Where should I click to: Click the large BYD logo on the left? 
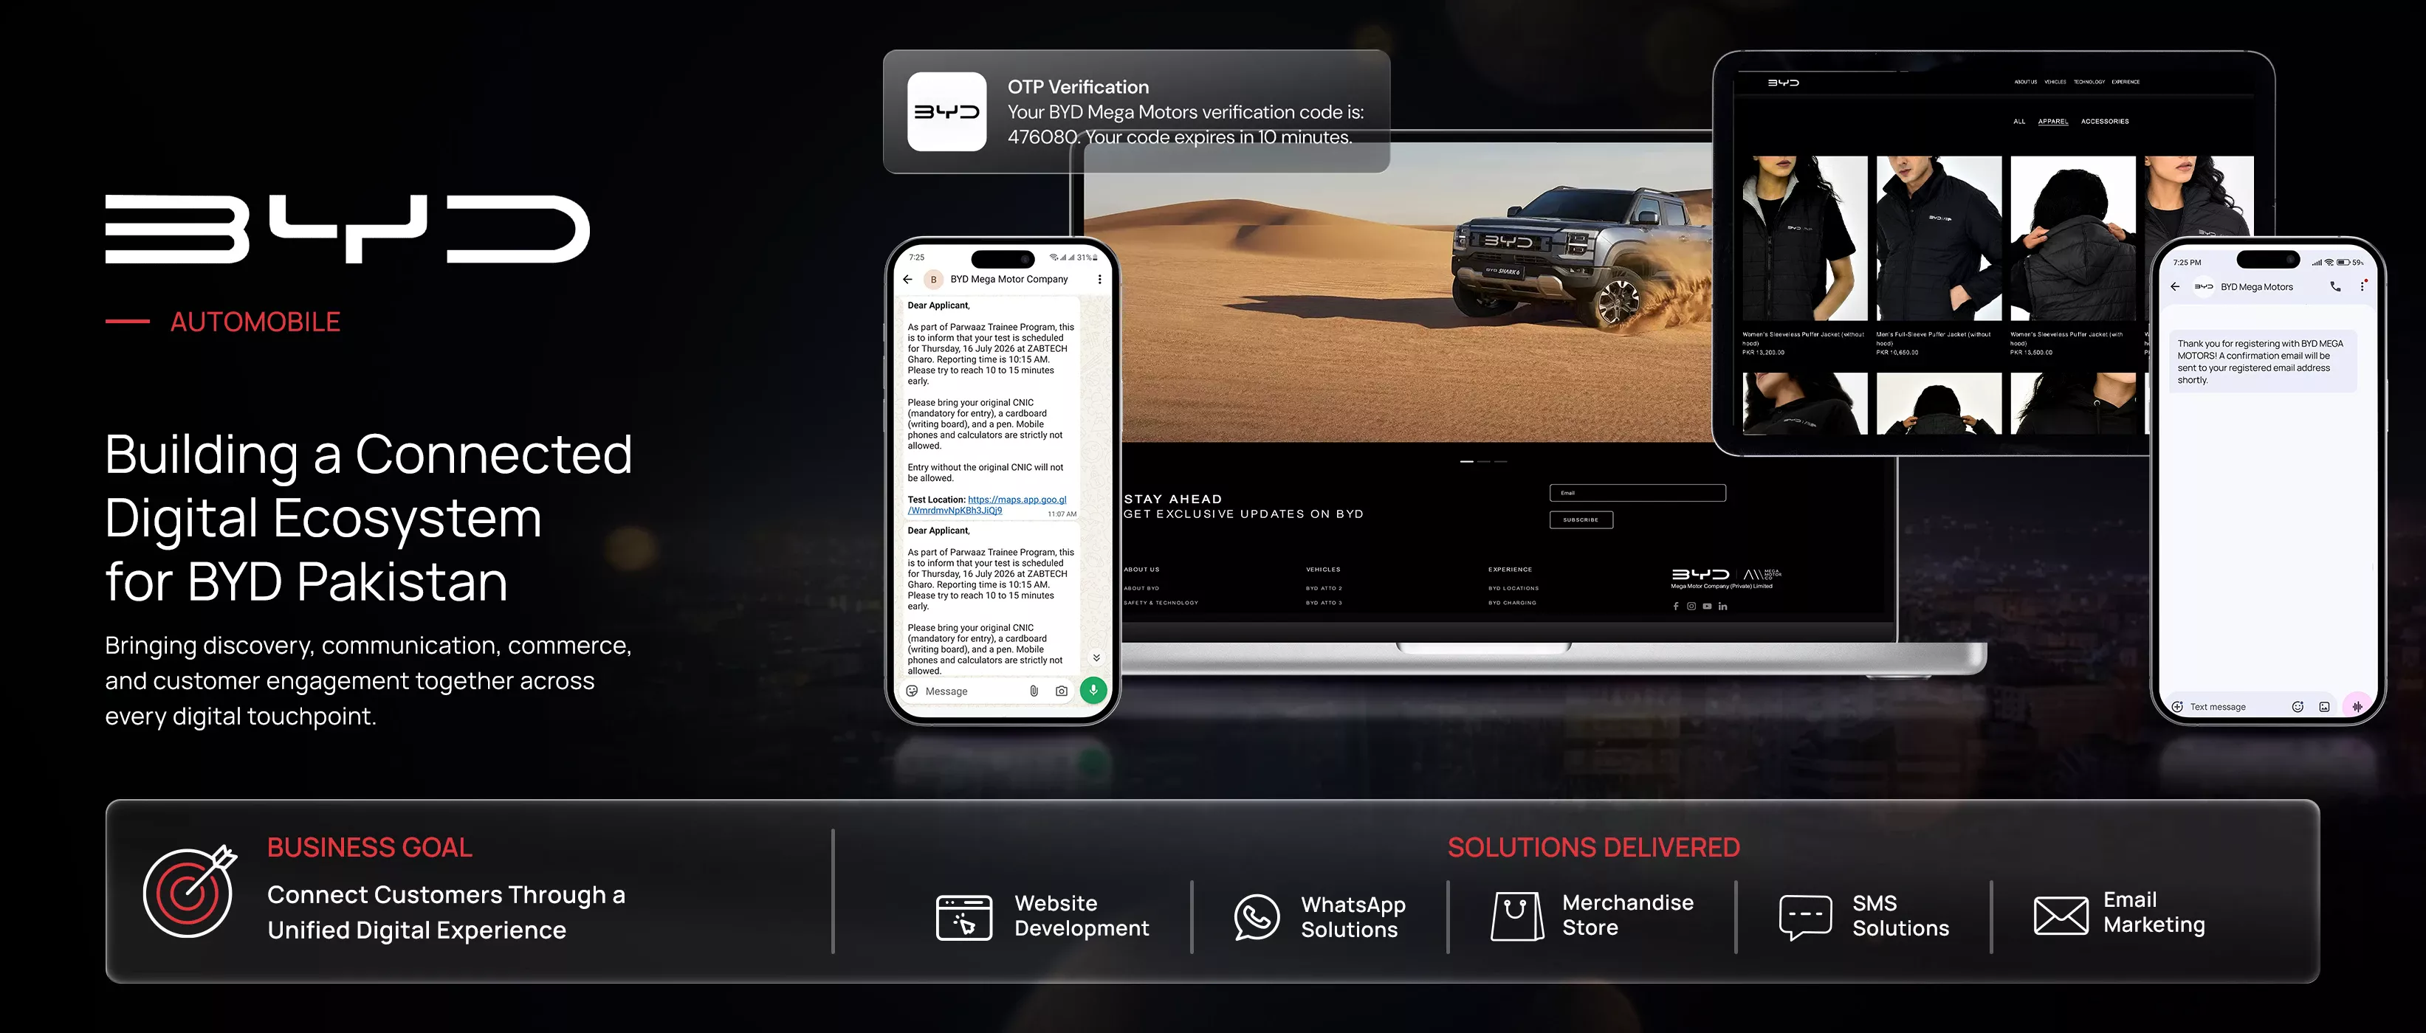[346, 229]
